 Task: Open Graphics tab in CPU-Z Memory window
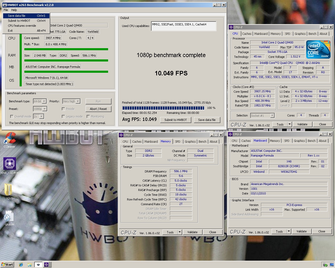(190, 142)
